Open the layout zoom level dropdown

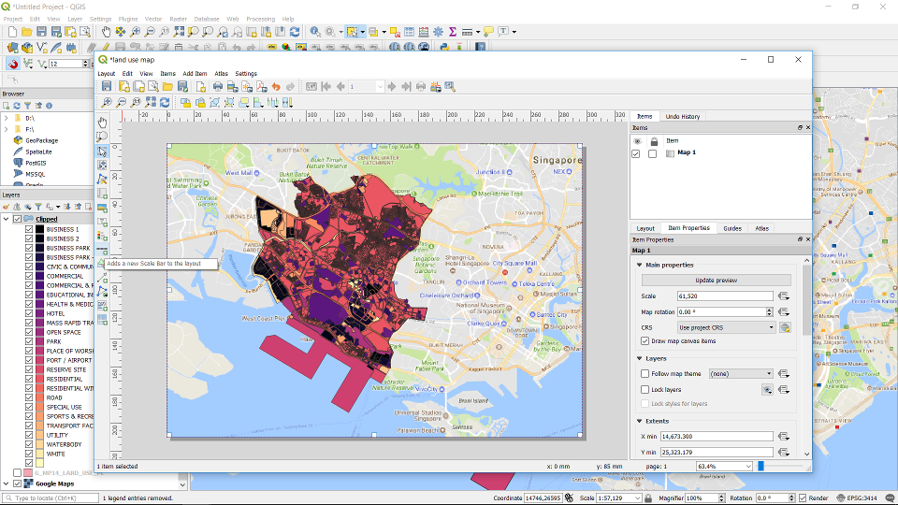point(747,466)
